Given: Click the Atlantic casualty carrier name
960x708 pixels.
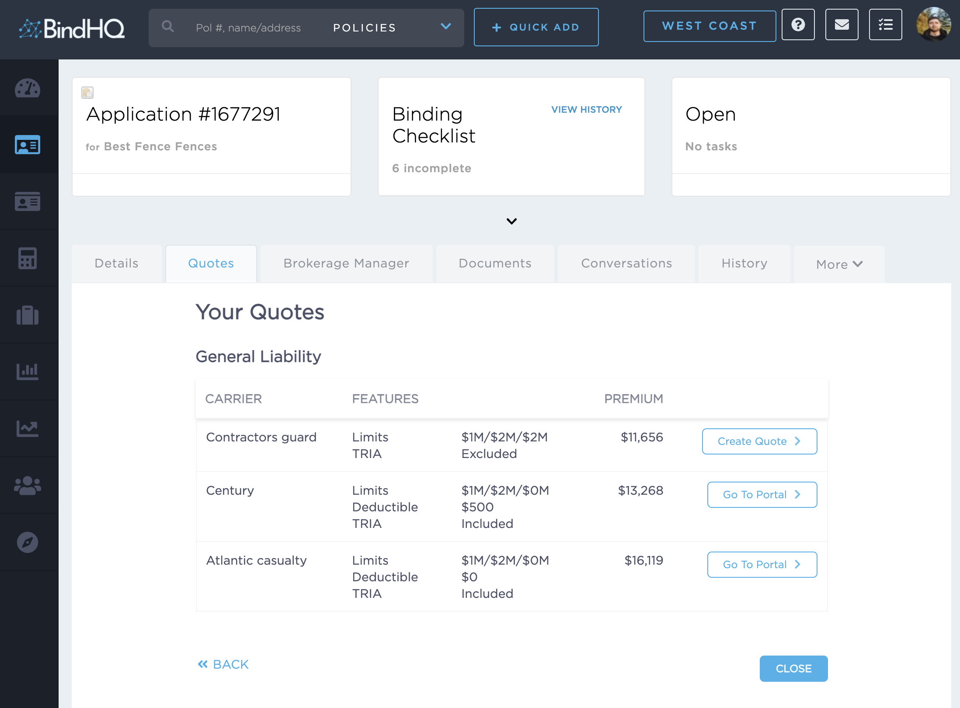Looking at the screenshot, I should tap(257, 561).
